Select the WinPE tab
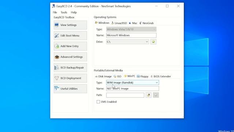The image size is (234, 132). [x=129, y=76]
